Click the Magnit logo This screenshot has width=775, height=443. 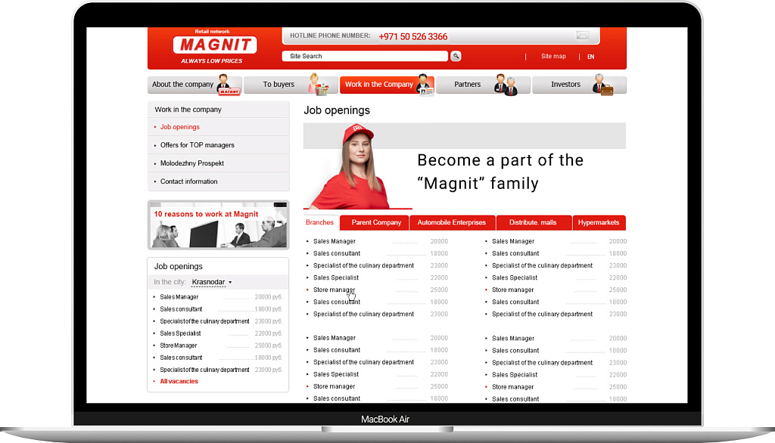214,45
